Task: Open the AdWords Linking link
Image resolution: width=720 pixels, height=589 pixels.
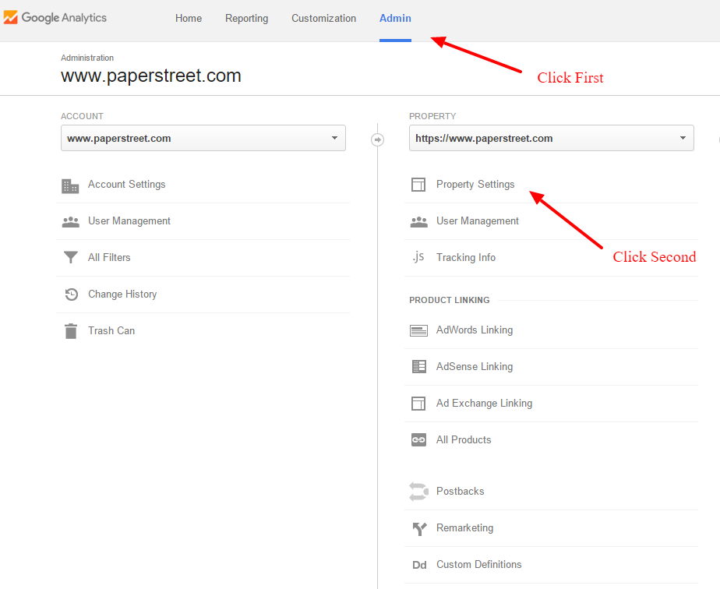Action: 475,330
